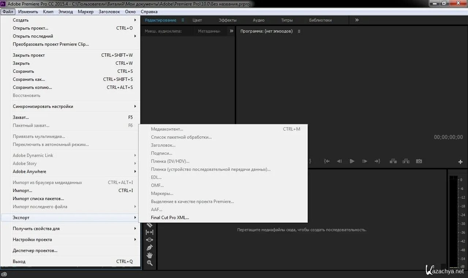The image size is (468, 278).
Task: Export frame with camera icon
Action: [x=419, y=161]
